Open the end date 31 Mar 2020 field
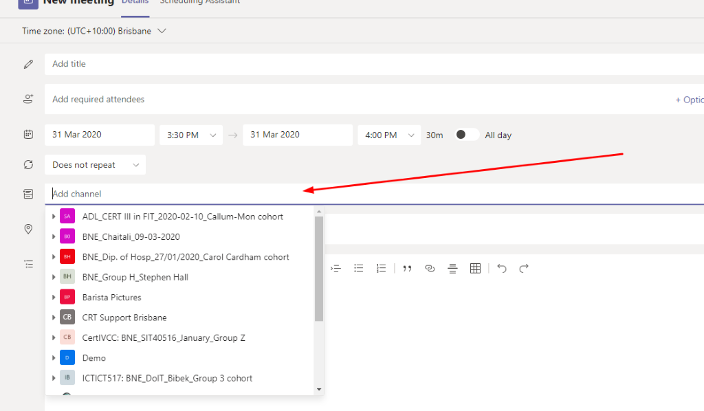 [298, 135]
